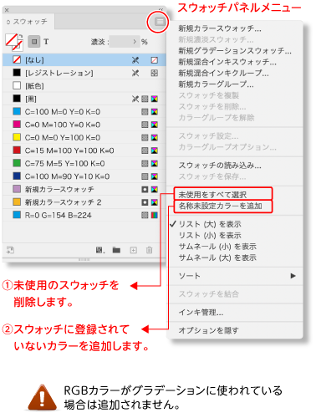Select the formatting affects text T button
The height and width of the screenshot is (413, 316).
click(x=46, y=42)
